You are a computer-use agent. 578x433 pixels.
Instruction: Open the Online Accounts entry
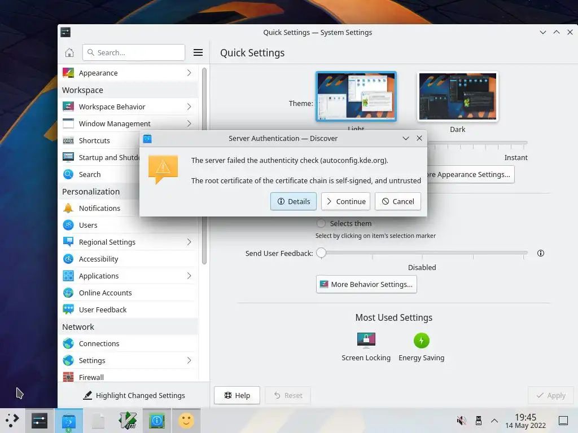(129, 293)
